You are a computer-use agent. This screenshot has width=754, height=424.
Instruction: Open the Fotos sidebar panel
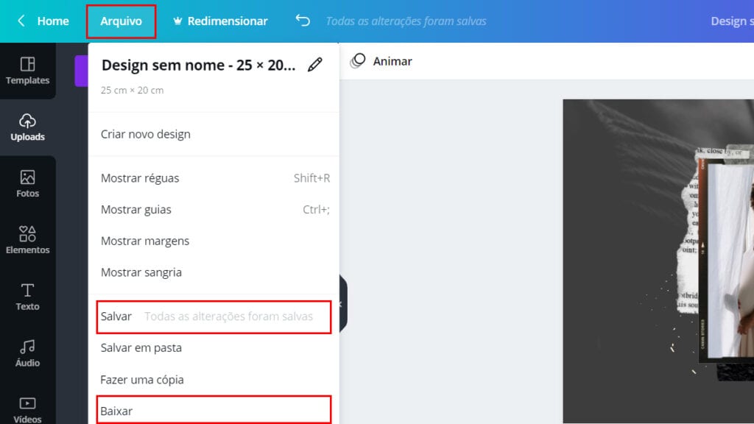[27, 184]
